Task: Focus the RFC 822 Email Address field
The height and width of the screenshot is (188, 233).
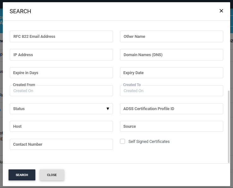Action: click(61, 37)
